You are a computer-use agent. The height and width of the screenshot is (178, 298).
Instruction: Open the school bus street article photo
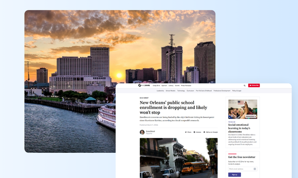tap(179, 158)
